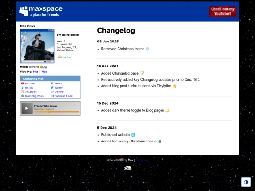Click the memo emoji after Added Changelog page

pos(142,73)
